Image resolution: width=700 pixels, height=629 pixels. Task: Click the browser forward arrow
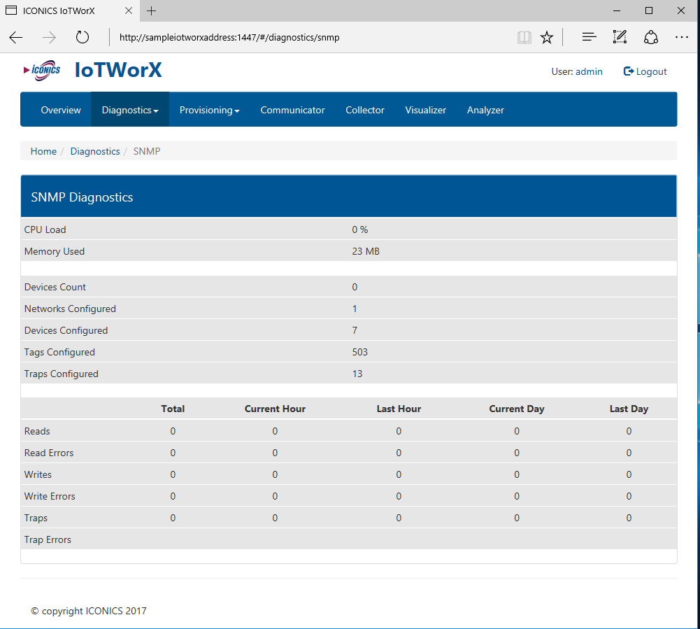point(49,38)
